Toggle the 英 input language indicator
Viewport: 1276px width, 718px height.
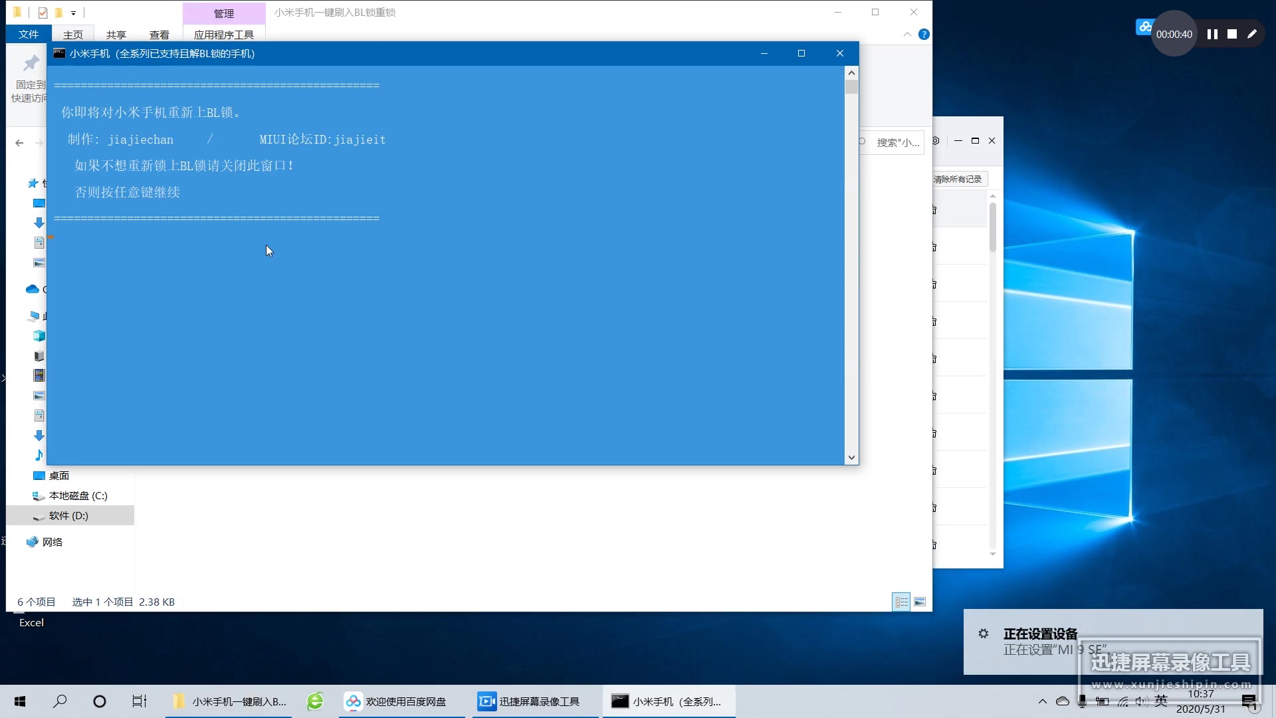pos(1161,701)
